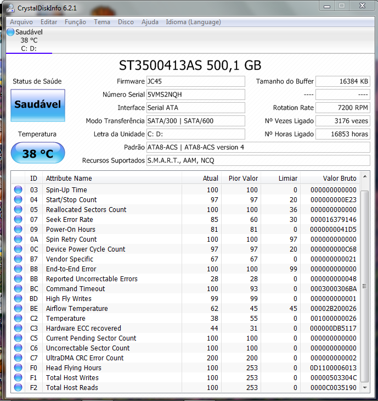Click the Limiar column header
The width and height of the screenshot is (378, 401).
[281, 178]
